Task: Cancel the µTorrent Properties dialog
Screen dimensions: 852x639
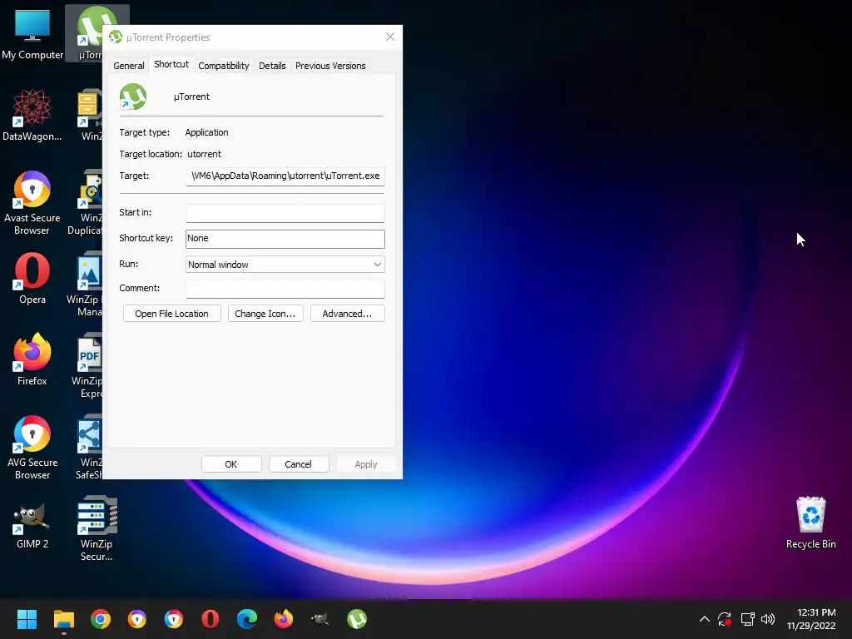Action: point(299,464)
